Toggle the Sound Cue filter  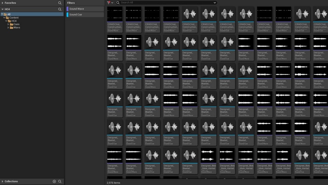click(85, 14)
